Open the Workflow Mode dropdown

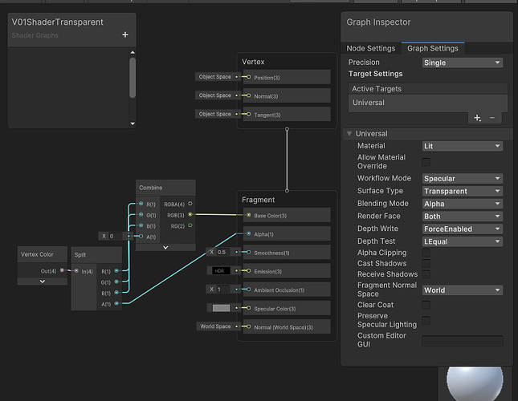coord(463,178)
